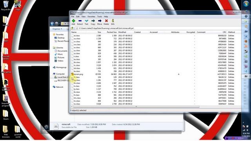Click the Windows Start orb
Image resolution: width=251 pixels, height=141 pixels.
tap(246, 4)
